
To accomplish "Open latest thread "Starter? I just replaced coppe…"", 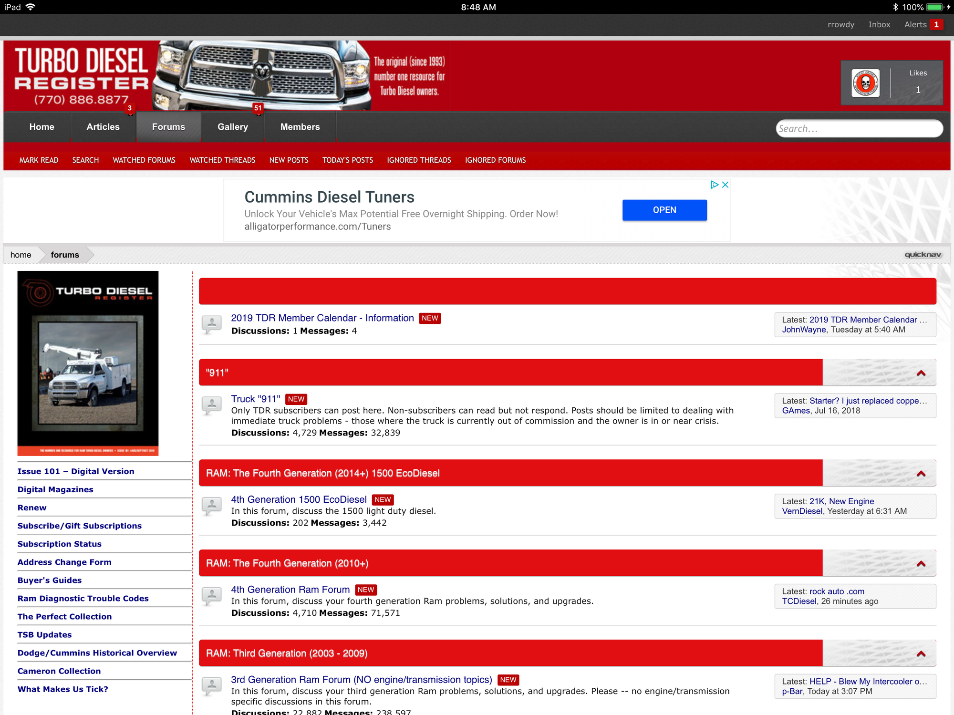I will pos(868,401).
